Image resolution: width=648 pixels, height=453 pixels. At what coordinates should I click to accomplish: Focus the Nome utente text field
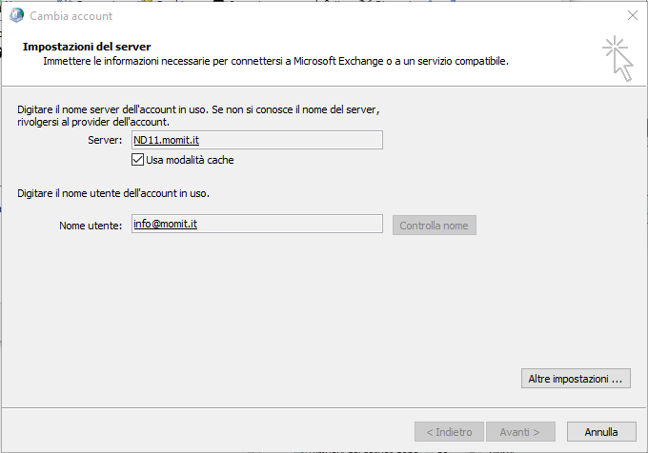click(x=256, y=225)
